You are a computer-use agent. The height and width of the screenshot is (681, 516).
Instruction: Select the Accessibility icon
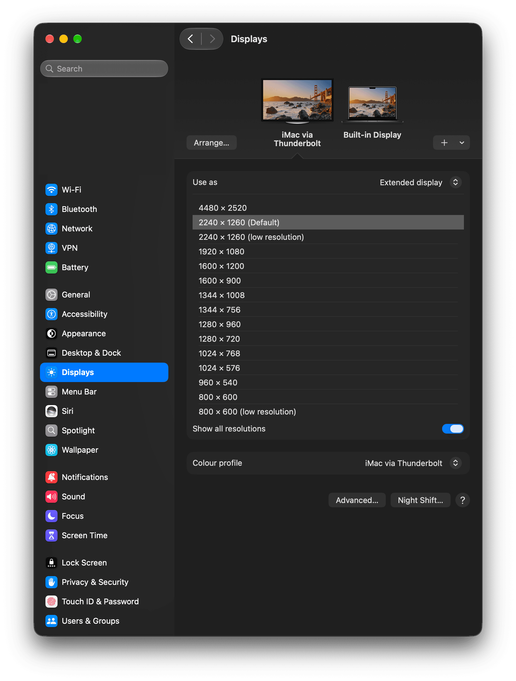click(x=51, y=314)
